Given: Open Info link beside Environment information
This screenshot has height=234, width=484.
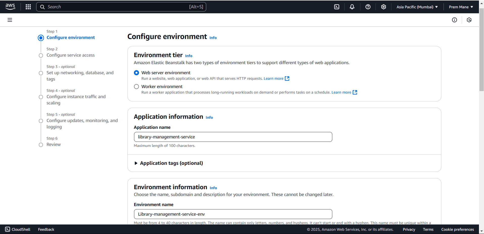Looking at the screenshot, I should point(213,188).
